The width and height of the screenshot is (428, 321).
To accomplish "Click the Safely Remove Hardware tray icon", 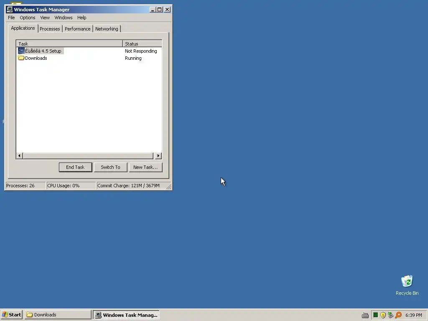I will (x=391, y=315).
